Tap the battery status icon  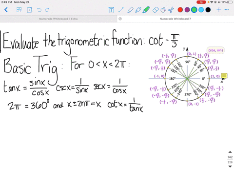(x=230, y=2)
